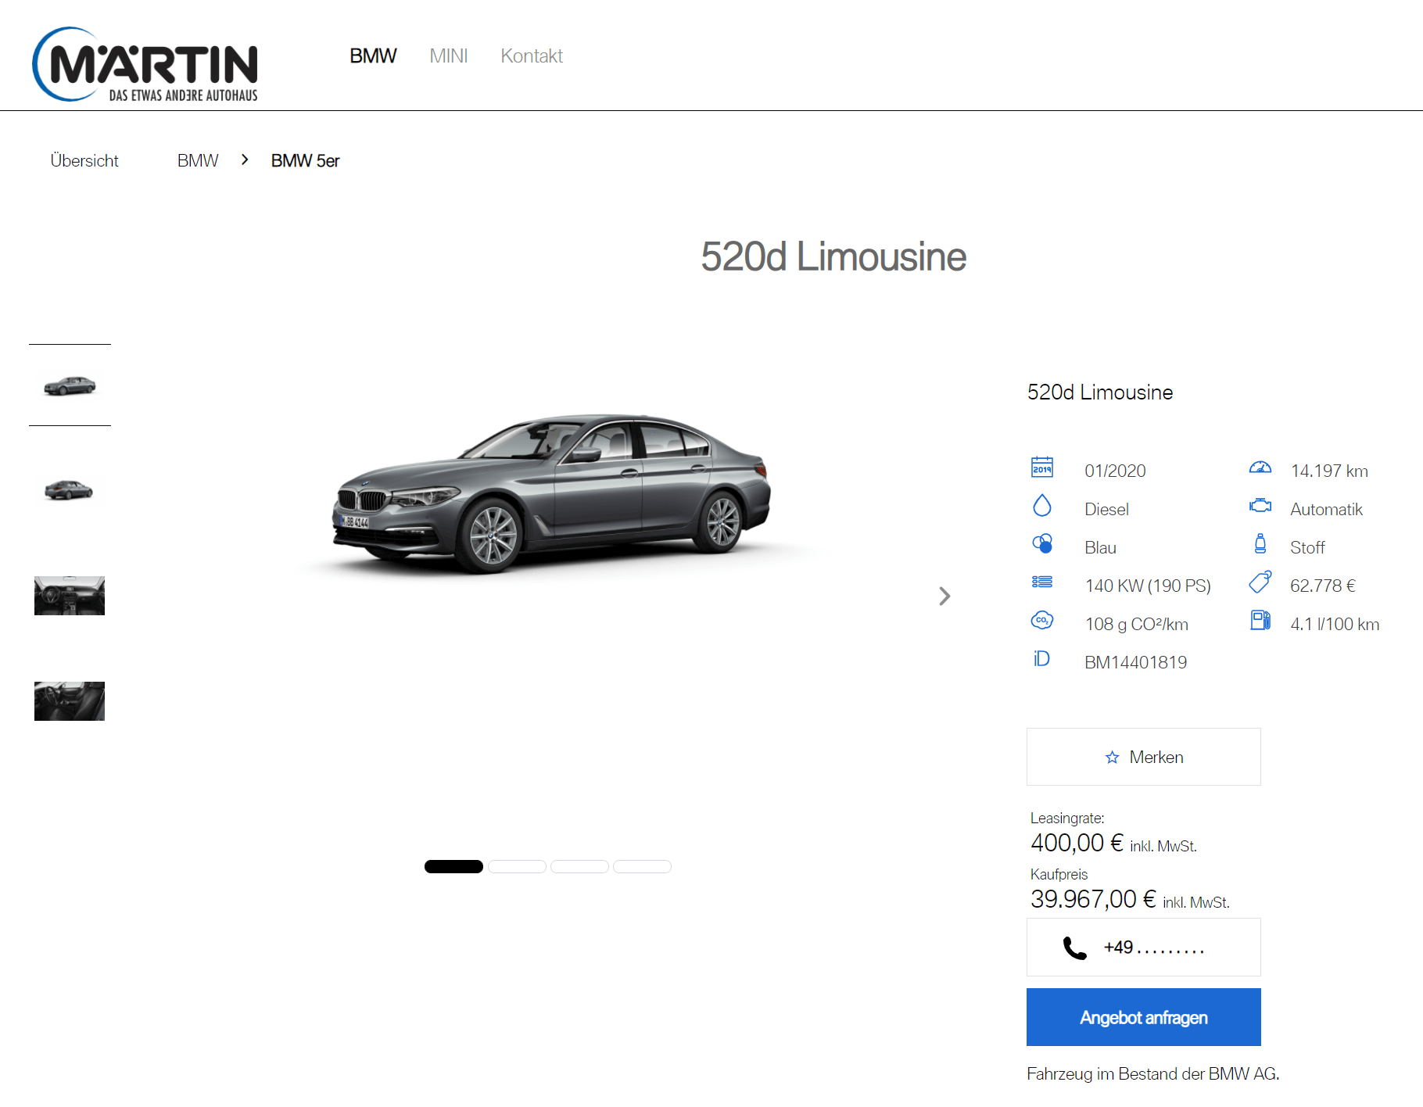
Task: Go back to Übersicht
Action: point(84,160)
